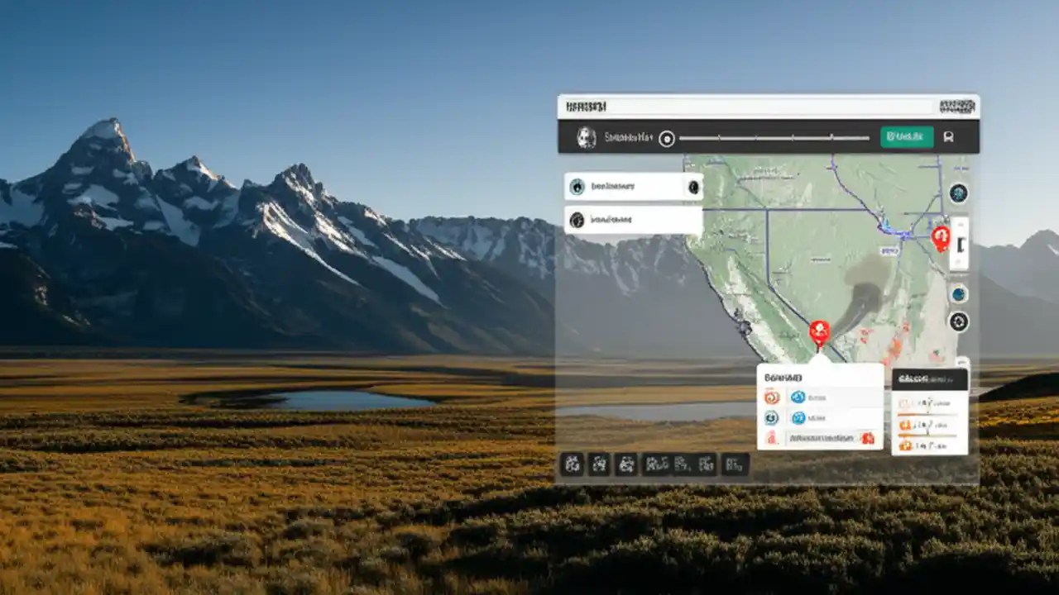The image size is (1059, 595).
Task: Toggle the circular control beside the header slider
Action: click(667, 137)
